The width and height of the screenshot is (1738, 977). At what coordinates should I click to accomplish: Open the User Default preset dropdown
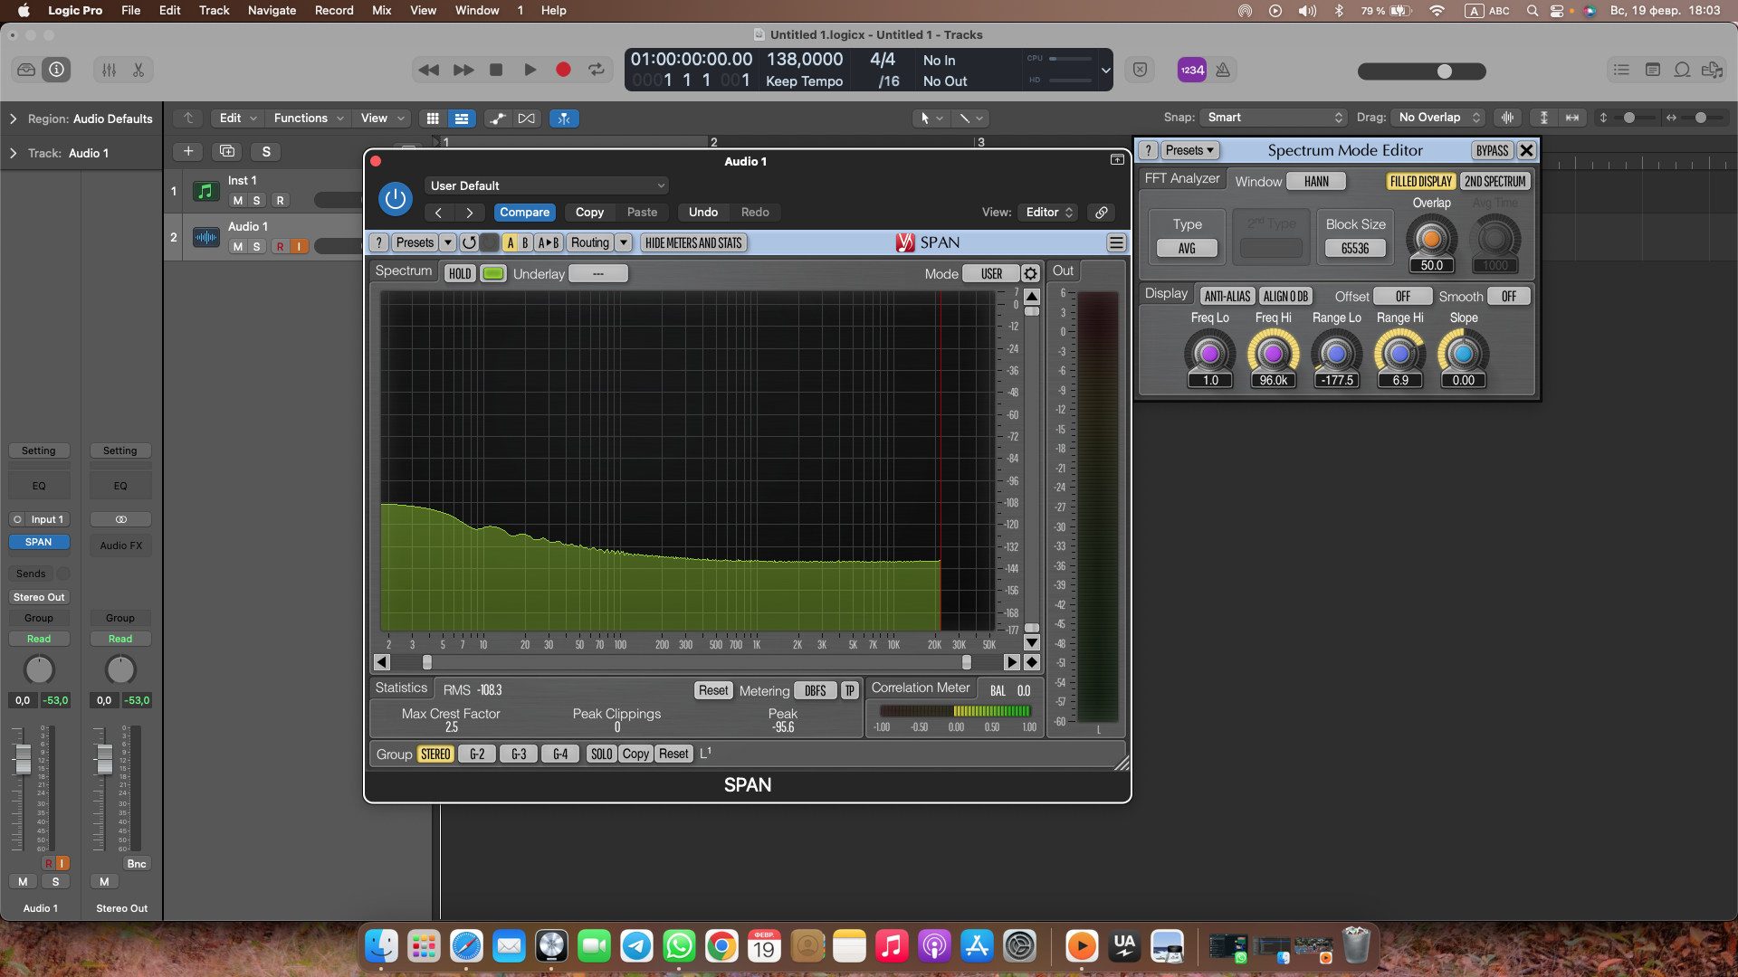(547, 185)
